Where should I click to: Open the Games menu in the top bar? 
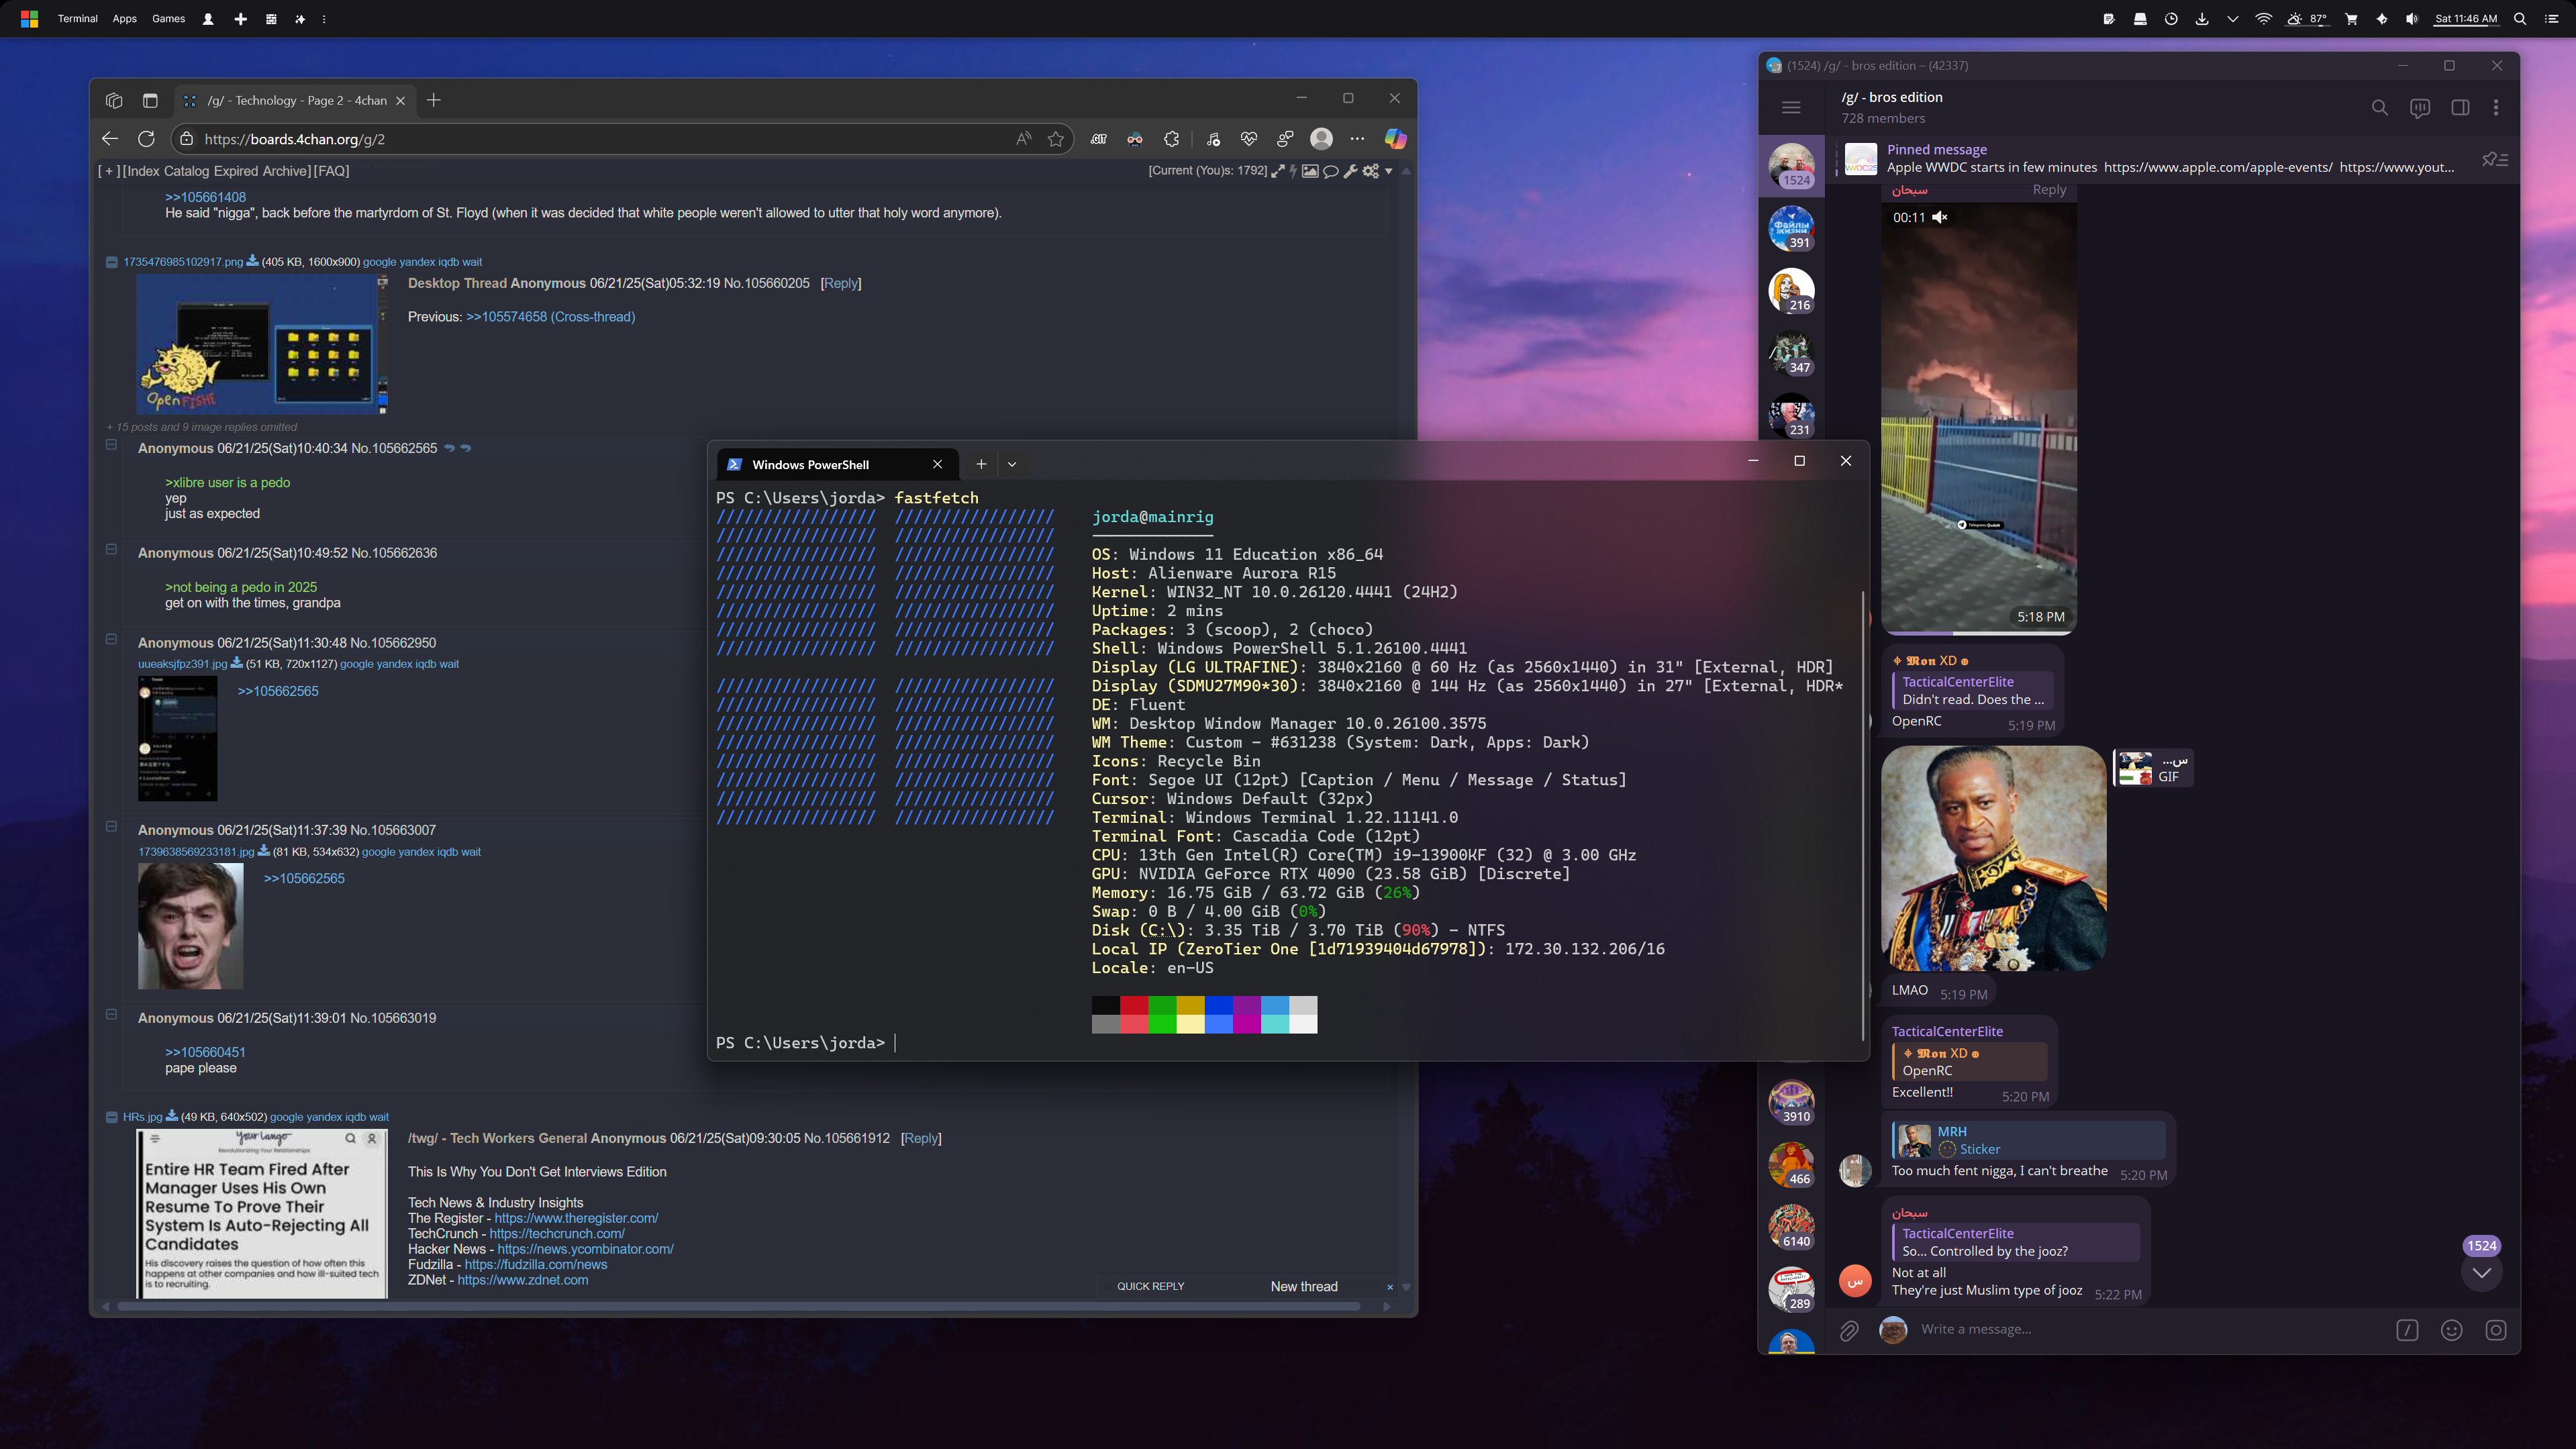click(168, 18)
